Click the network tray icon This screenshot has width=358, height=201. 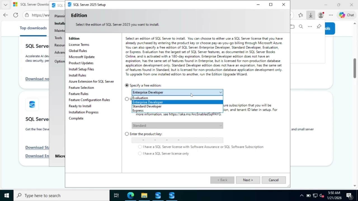coord(315,195)
